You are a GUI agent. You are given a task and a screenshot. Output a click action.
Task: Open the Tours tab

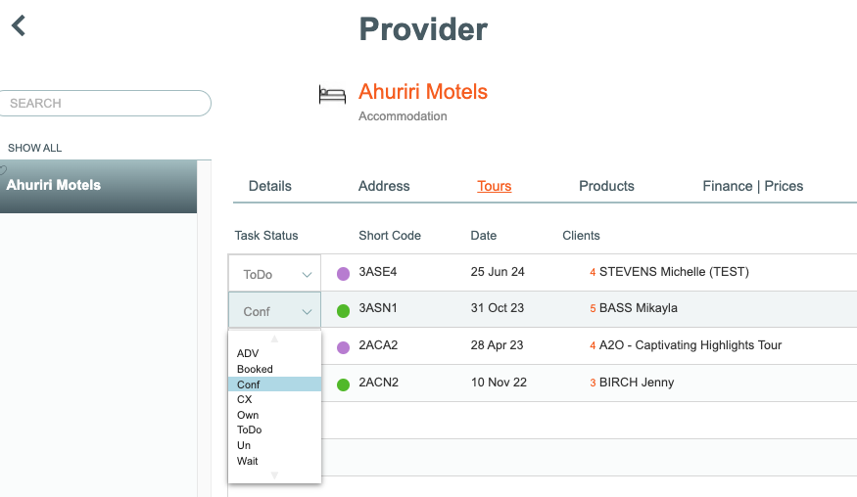click(494, 186)
